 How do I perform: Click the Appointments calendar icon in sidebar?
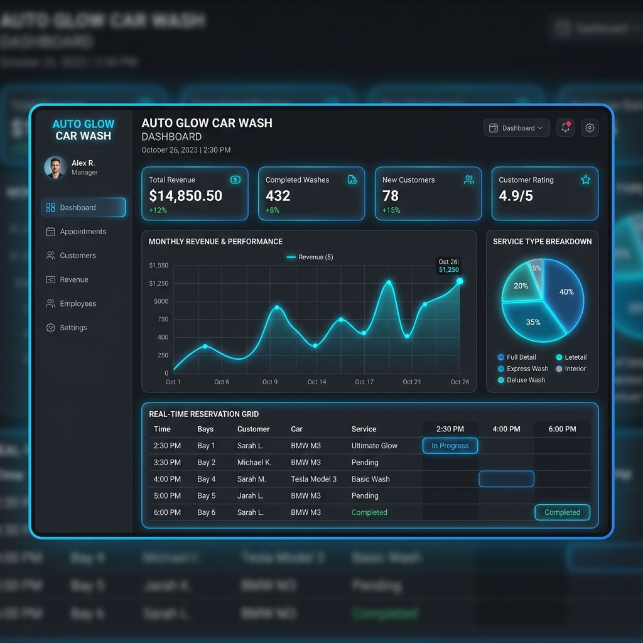tap(51, 232)
